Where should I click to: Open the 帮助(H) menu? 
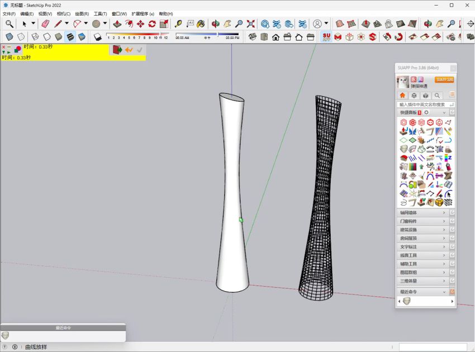[166, 13]
